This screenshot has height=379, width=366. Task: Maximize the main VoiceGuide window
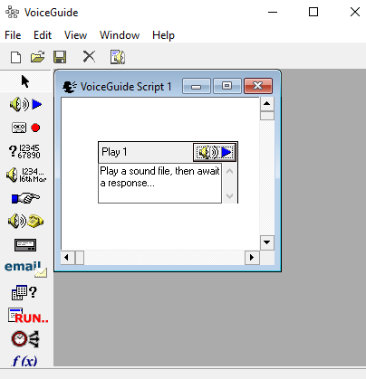point(313,13)
